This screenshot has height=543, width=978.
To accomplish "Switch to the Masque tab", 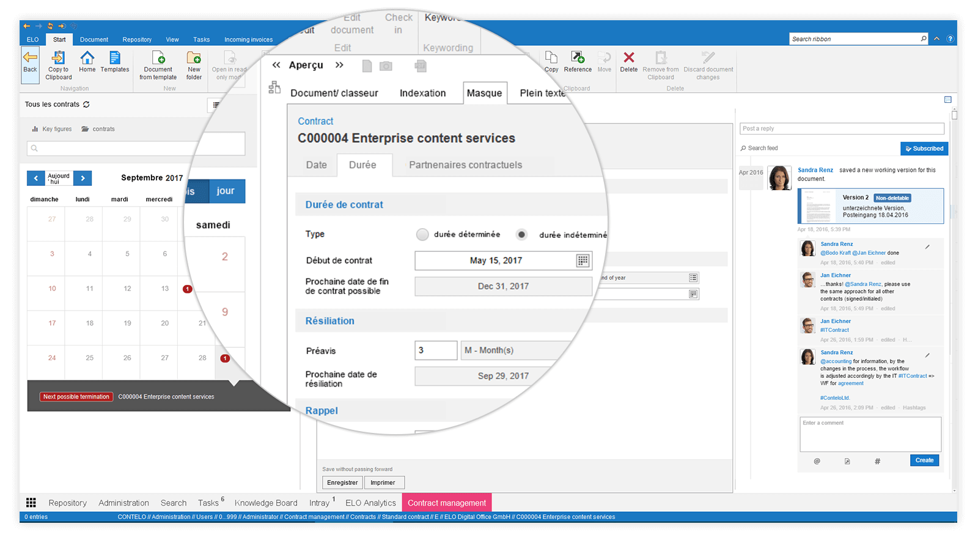I will point(485,93).
